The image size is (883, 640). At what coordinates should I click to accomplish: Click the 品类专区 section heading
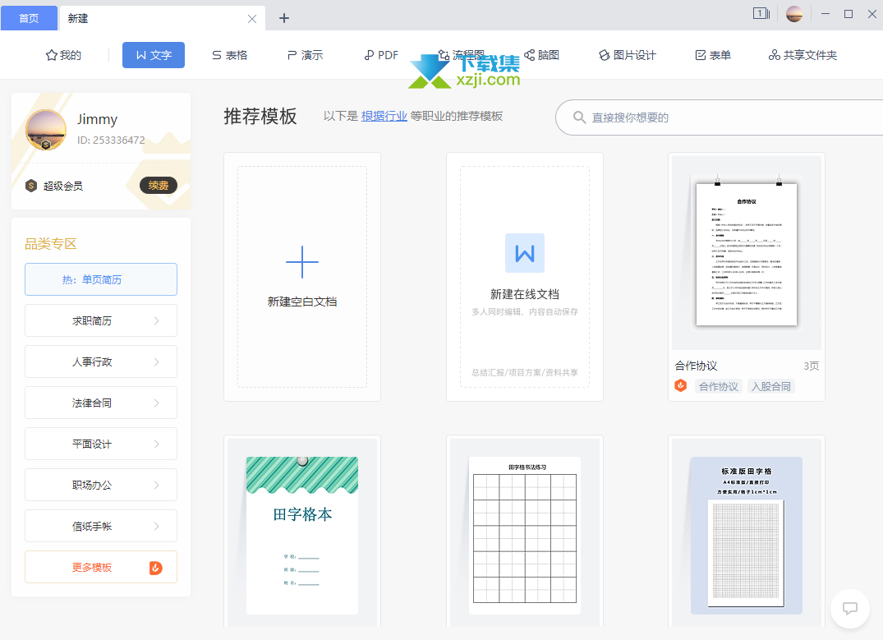coord(51,244)
